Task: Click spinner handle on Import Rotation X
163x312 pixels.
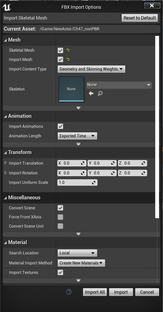Action: [83, 173]
